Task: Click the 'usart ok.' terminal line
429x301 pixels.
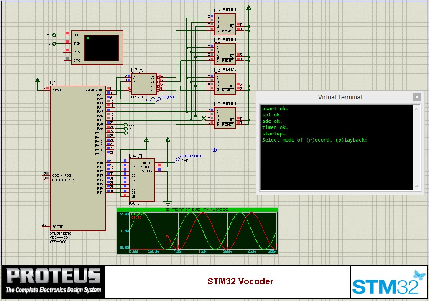Action: (275, 109)
